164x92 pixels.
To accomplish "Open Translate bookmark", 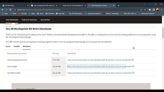I will (x=49, y=14).
